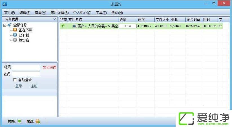Click the speed limit icon in status bar
Screen dimensions: 232x127
[38, 121]
